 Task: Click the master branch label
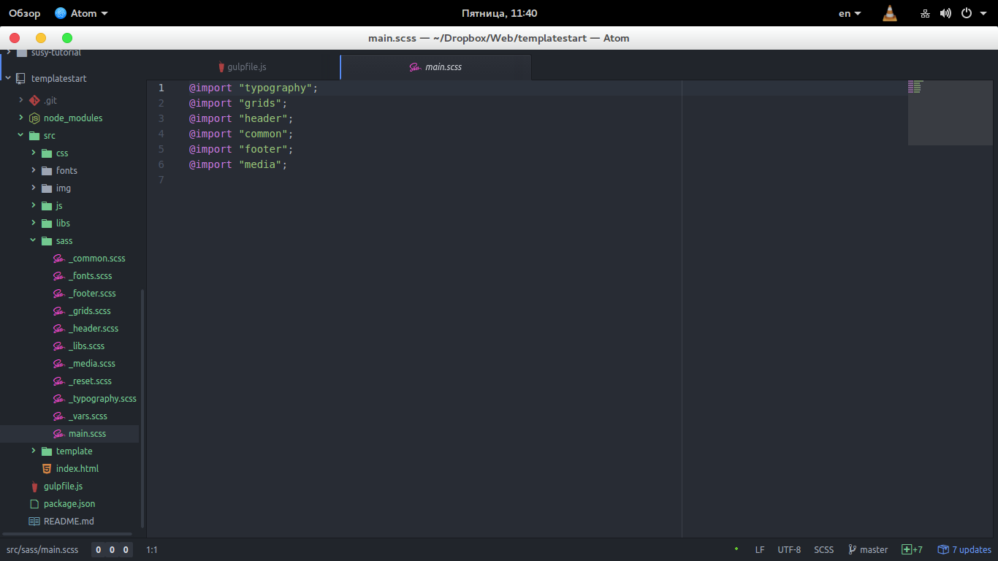[874, 549]
